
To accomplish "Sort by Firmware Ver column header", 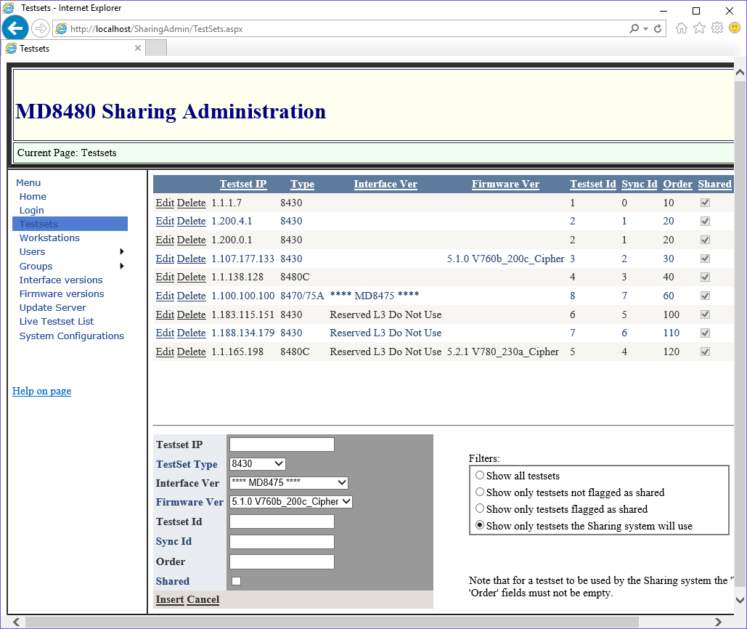I will [x=505, y=184].
